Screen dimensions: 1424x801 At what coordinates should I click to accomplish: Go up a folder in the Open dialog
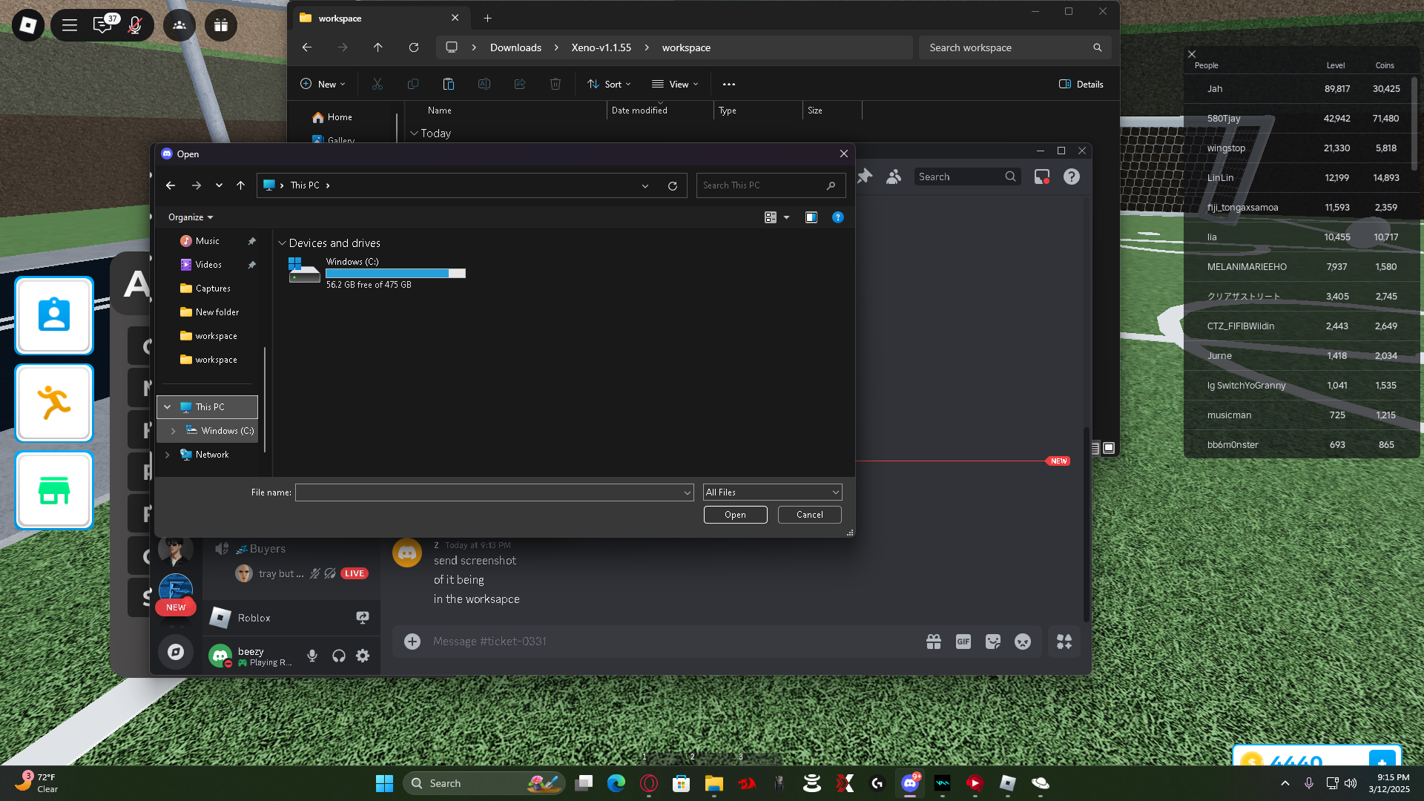[240, 185]
